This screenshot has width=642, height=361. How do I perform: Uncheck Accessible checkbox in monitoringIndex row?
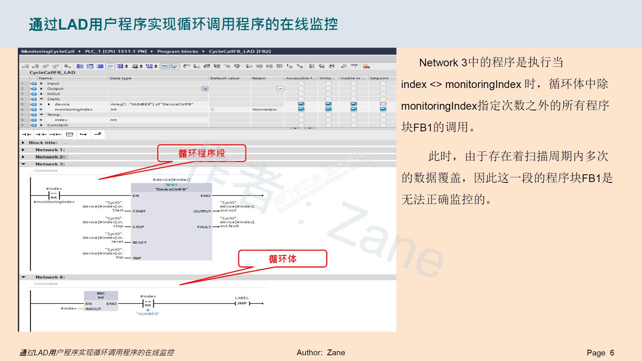(x=301, y=109)
